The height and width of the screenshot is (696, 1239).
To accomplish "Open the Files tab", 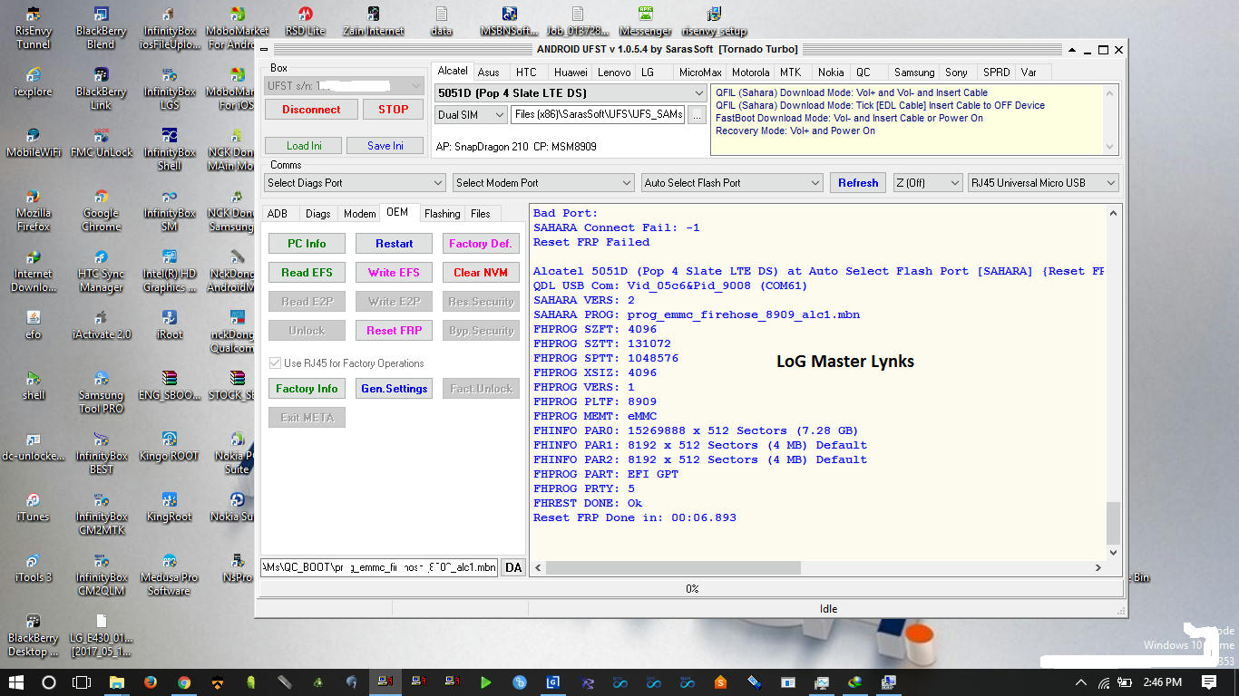I will click(481, 214).
